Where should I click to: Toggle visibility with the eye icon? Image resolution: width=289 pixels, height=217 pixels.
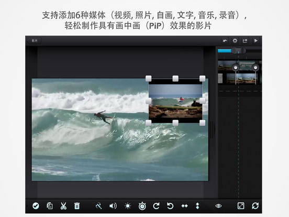pyautogui.click(x=218, y=206)
